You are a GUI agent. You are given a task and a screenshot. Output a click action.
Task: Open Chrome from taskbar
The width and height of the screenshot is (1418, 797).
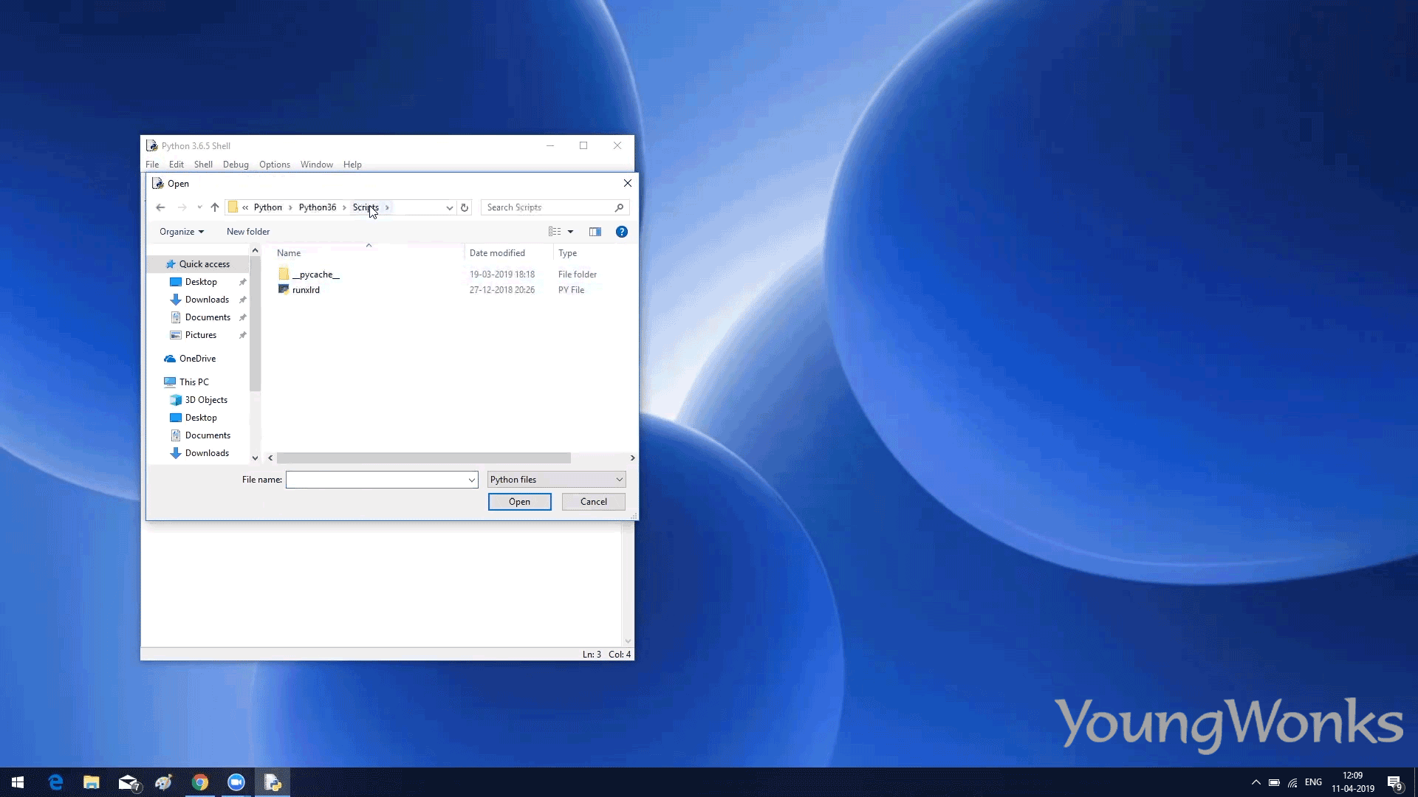pyautogui.click(x=200, y=782)
